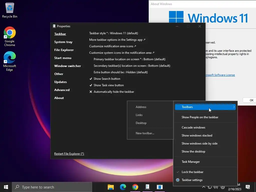Click the Taskbar settings gear icon
This screenshot has height=192, width=256.
(x=178, y=180)
